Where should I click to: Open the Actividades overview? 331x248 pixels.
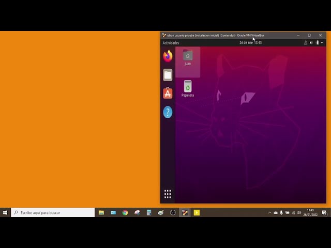[x=171, y=43]
